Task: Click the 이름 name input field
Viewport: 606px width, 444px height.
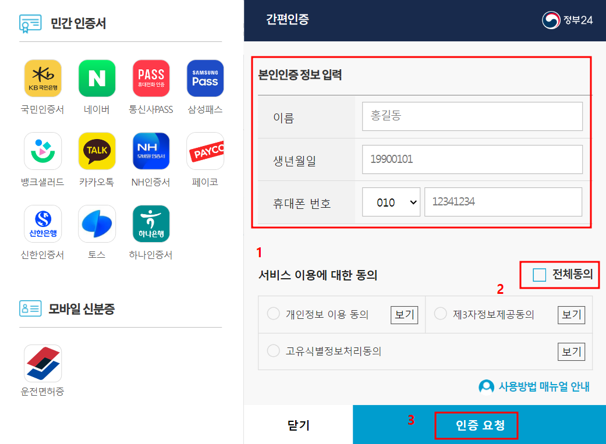Action: [x=472, y=116]
